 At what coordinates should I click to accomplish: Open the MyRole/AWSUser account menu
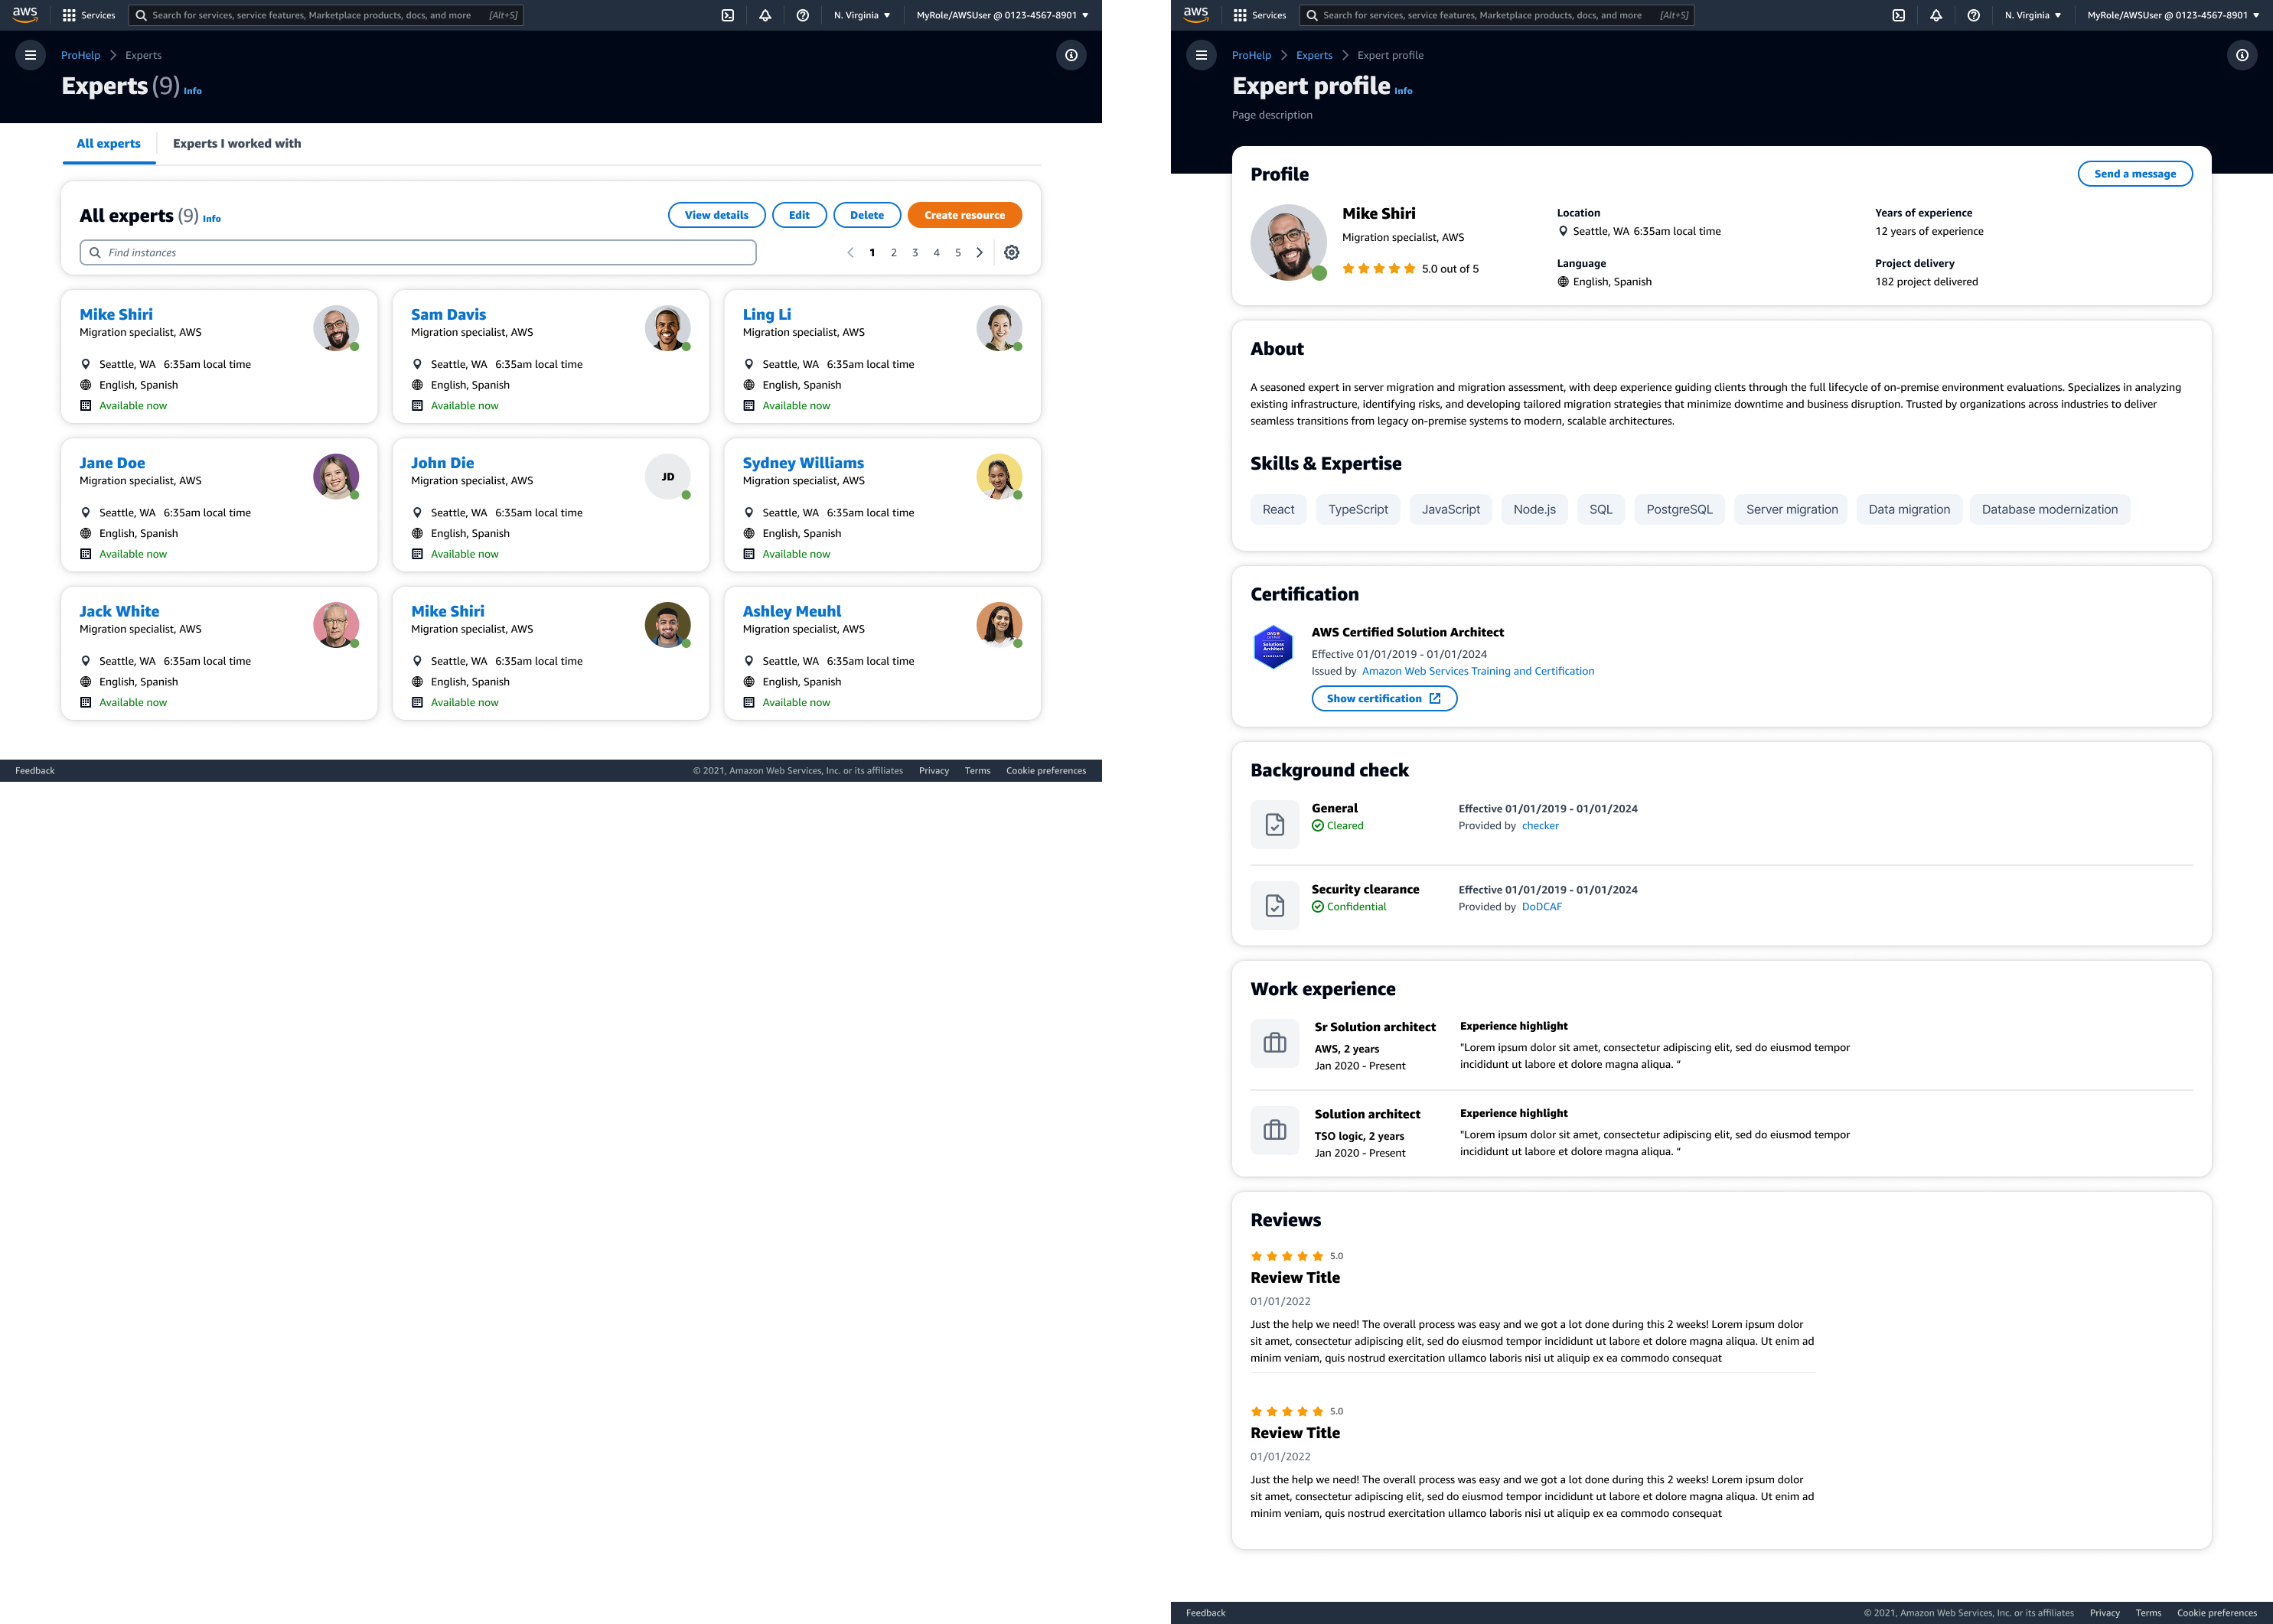pos(996,15)
